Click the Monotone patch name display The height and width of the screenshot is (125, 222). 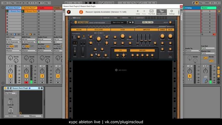point(118,22)
